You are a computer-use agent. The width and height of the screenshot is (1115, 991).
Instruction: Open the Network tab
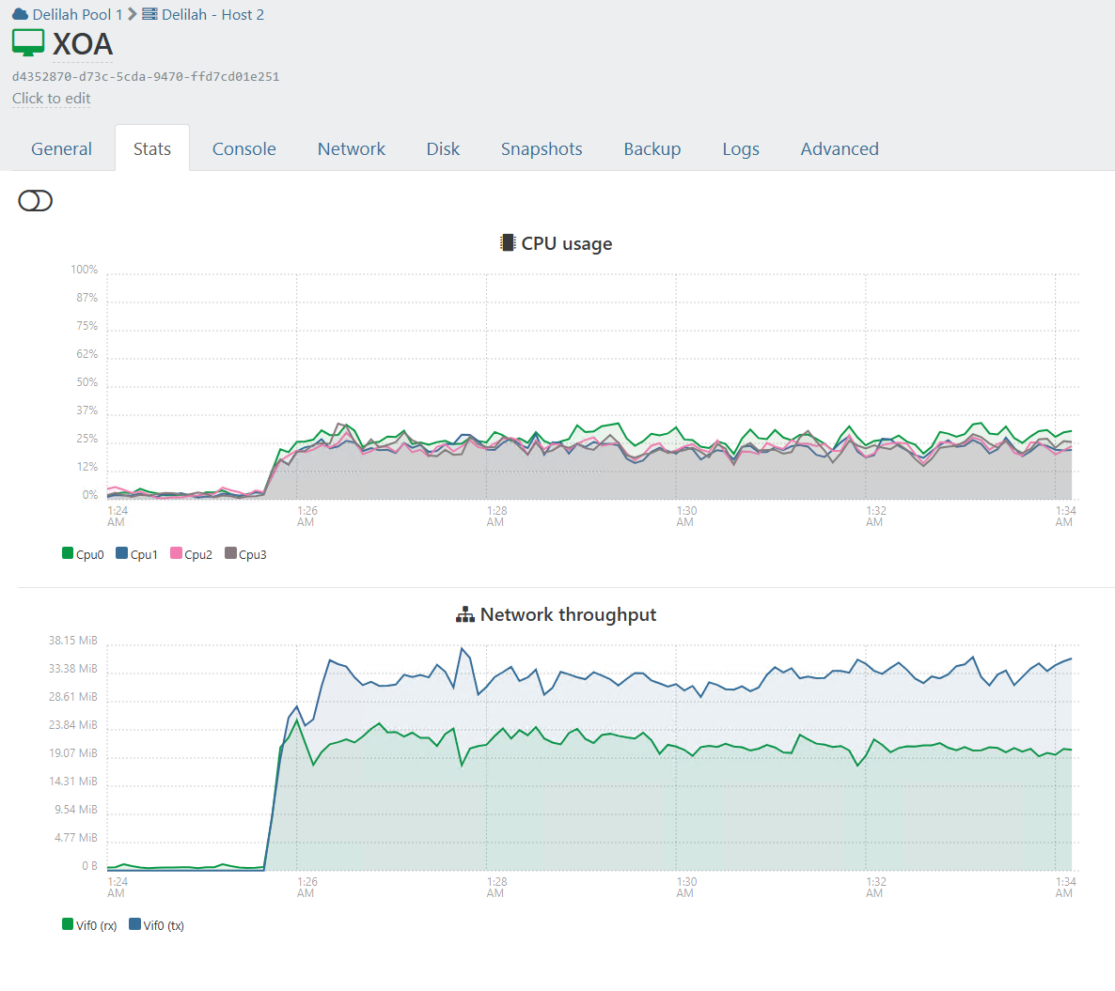point(351,149)
